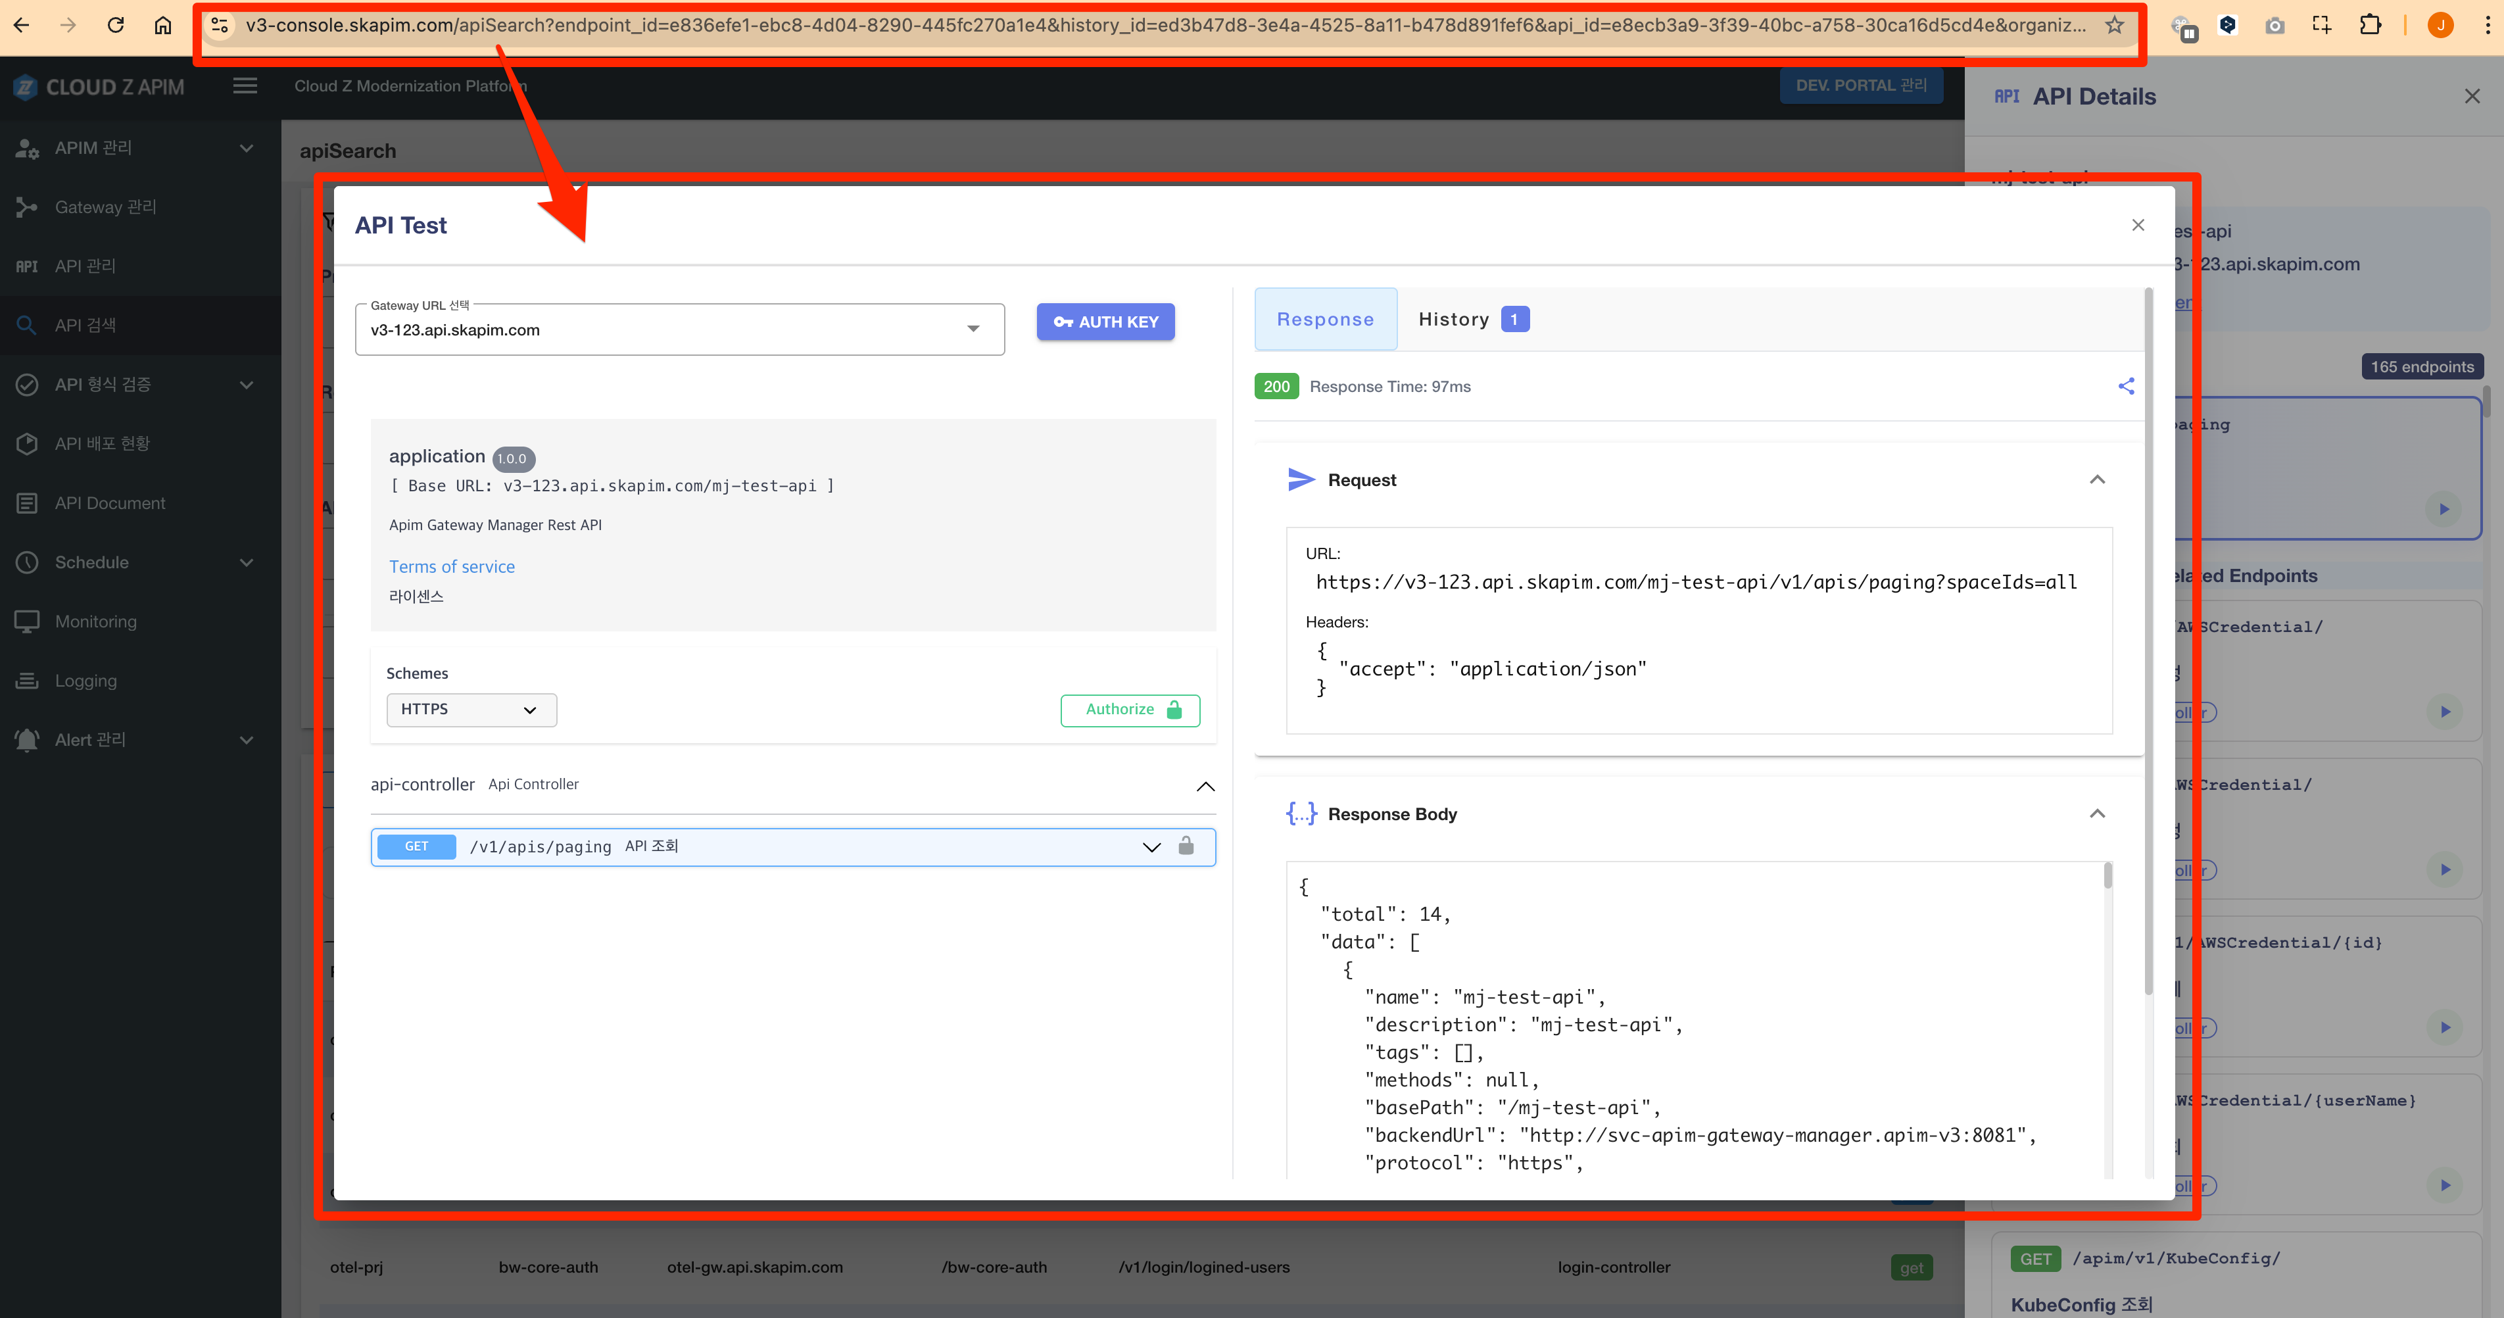Click the AUTH KEY button
Image resolution: width=2504 pixels, height=1318 pixels.
point(1105,322)
